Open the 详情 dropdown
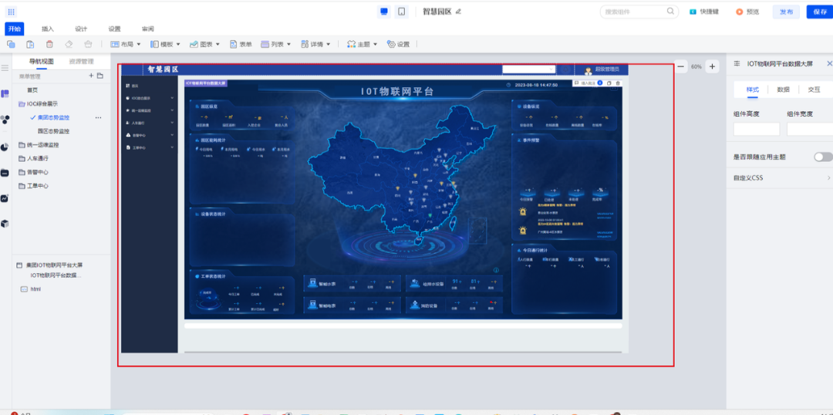This screenshot has width=833, height=415. 315,44
